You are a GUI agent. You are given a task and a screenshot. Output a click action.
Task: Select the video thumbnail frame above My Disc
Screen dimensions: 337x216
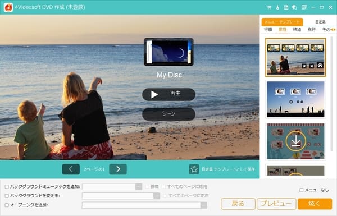[x=168, y=52]
